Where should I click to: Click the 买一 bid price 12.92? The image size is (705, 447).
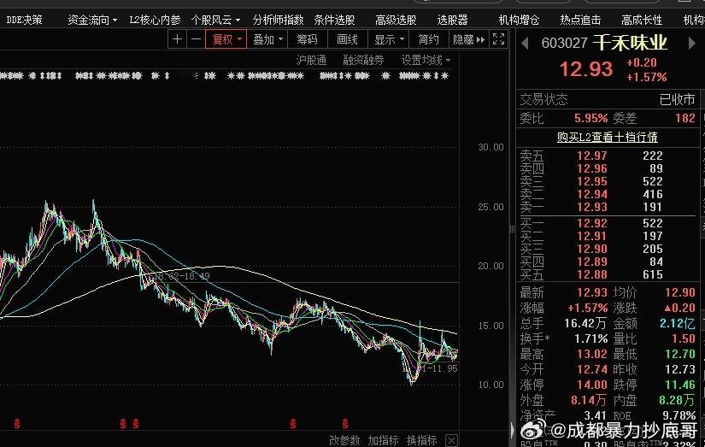(x=592, y=224)
